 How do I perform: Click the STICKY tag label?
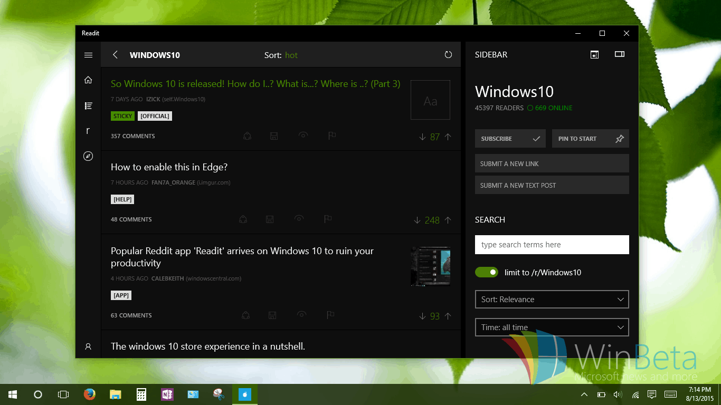(x=123, y=116)
